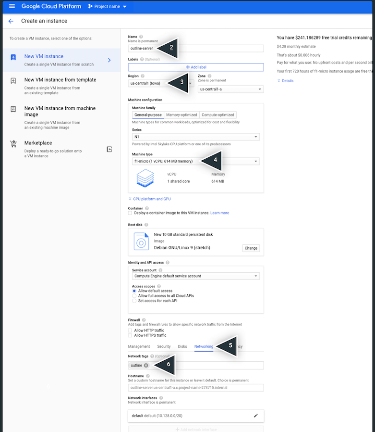Open the Zone us-central1-a dropdown
The width and height of the screenshot is (375, 432).
(x=230, y=89)
